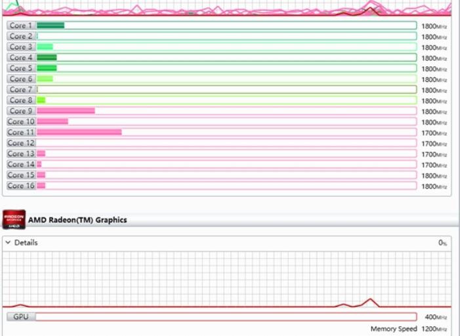
Task: Click the Core 3 label
Action: (x=21, y=47)
